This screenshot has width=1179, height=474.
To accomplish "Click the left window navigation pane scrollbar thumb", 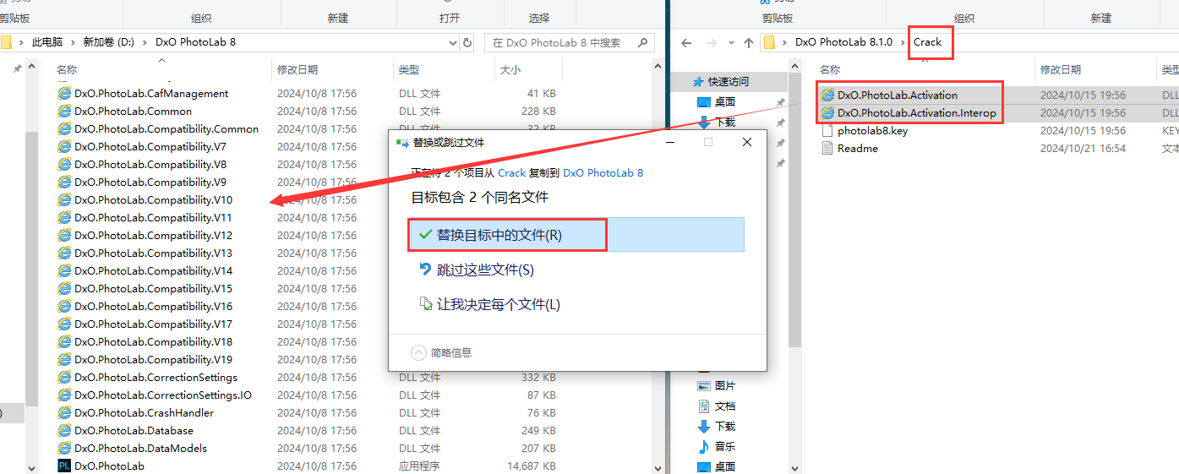I will click(32, 267).
